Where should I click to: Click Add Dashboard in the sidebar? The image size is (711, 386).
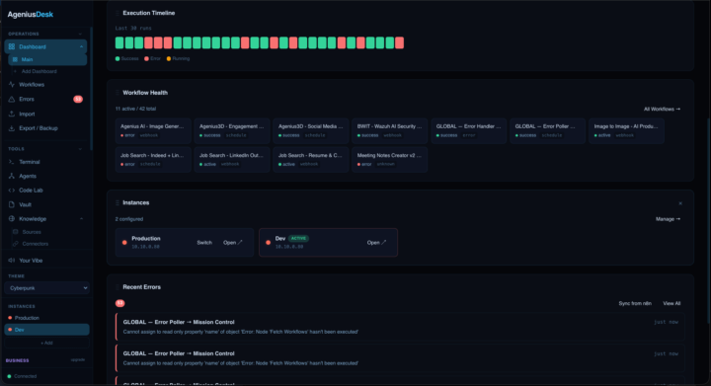point(39,72)
